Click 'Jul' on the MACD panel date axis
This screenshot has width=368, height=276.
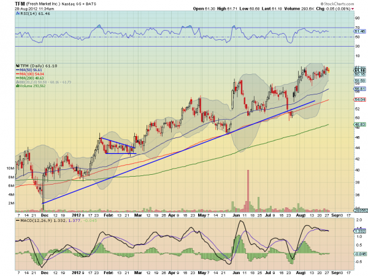pos(268,273)
